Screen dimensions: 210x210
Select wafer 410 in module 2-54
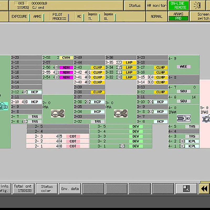click(56, 77)
